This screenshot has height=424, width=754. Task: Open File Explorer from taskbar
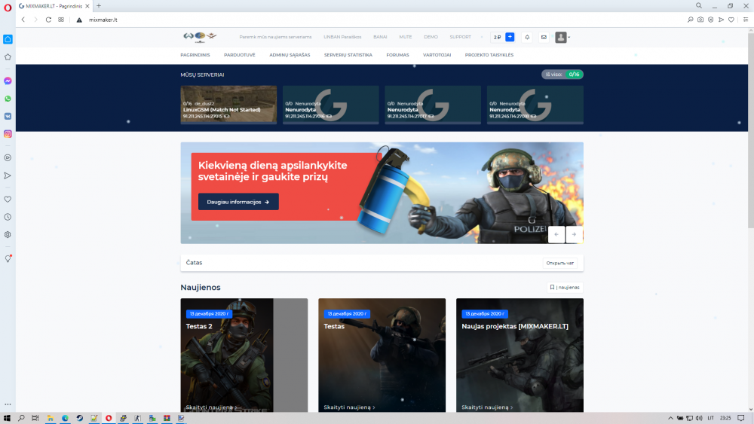coord(50,418)
